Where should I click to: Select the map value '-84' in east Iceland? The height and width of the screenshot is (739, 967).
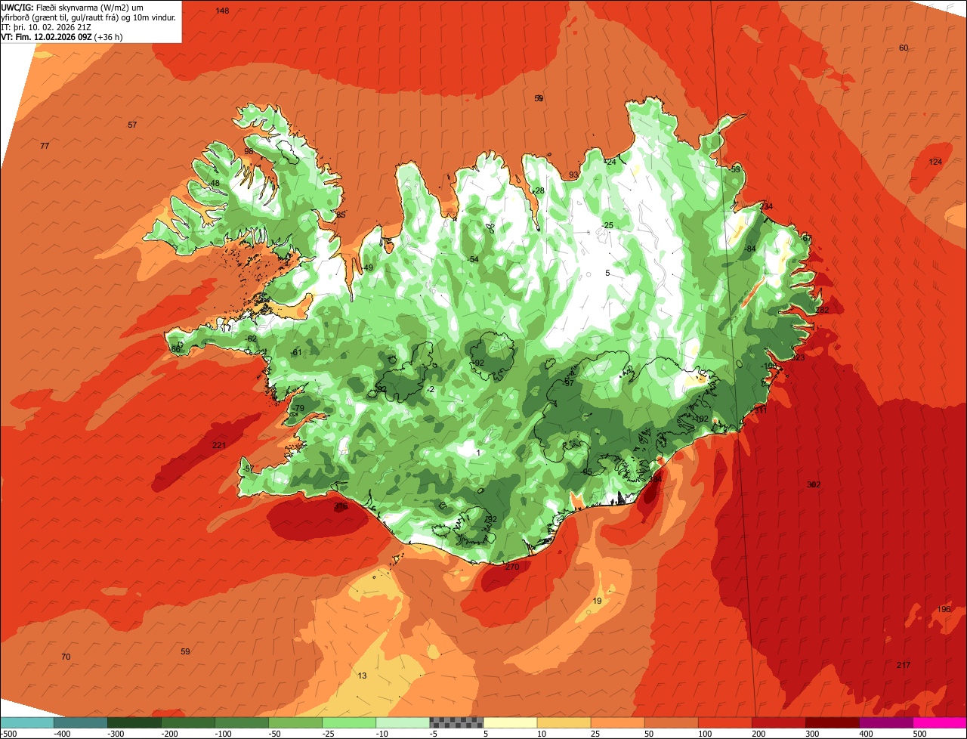point(750,249)
